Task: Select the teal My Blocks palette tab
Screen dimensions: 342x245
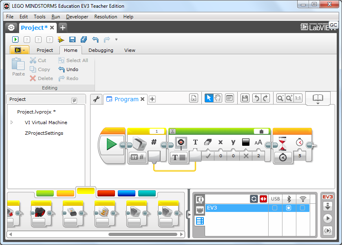Action: click(147, 193)
